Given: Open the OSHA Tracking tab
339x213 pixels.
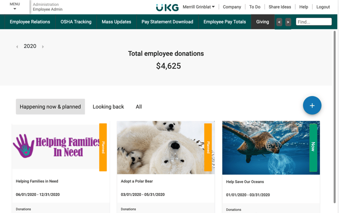Looking at the screenshot, I should click(x=76, y=22).
